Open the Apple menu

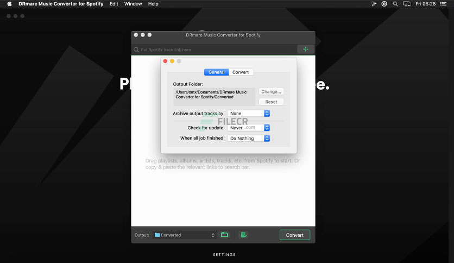pyautogui.click(x=9, y=4)
